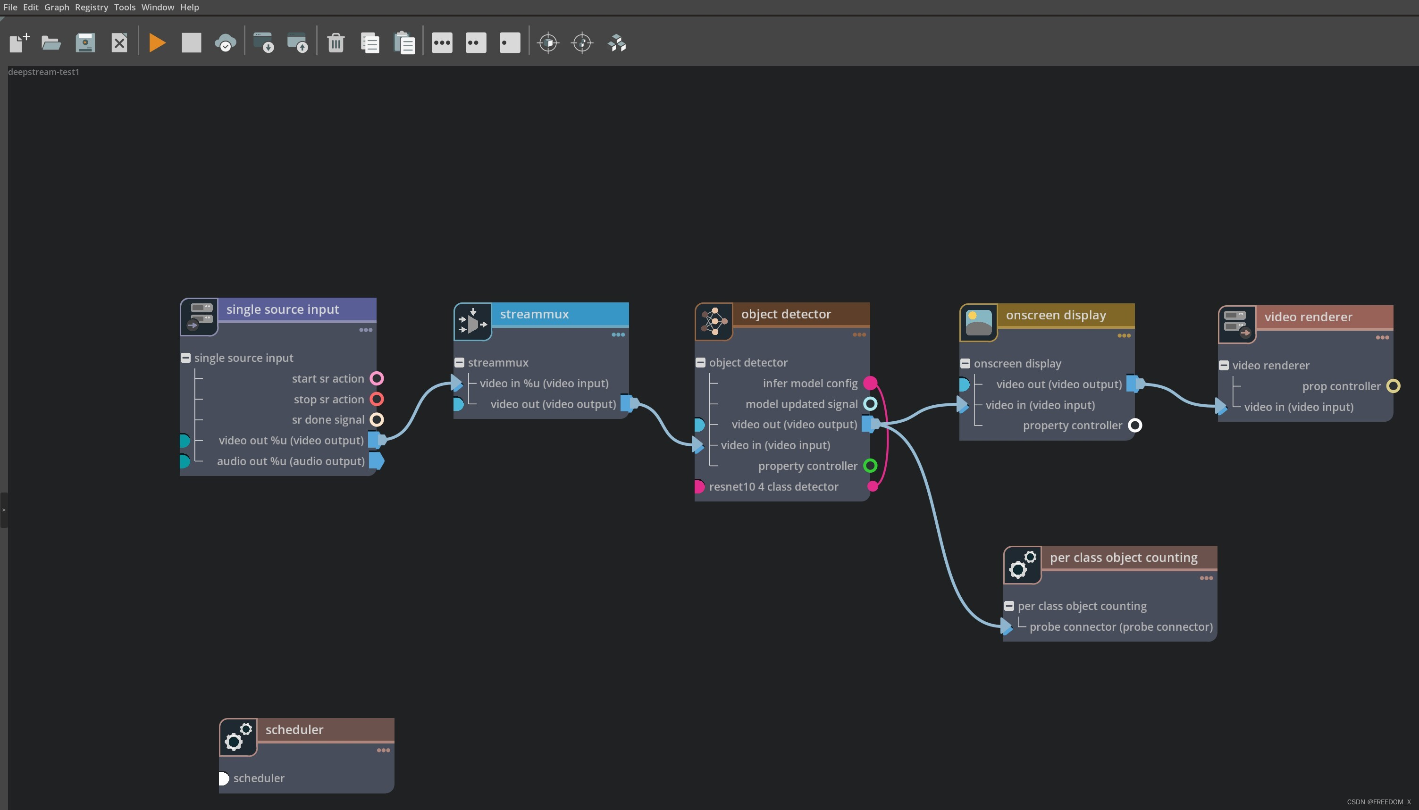1419x810 pixels.
Task: Click the stop sr action red port
Action: click(x=377, y=400)
